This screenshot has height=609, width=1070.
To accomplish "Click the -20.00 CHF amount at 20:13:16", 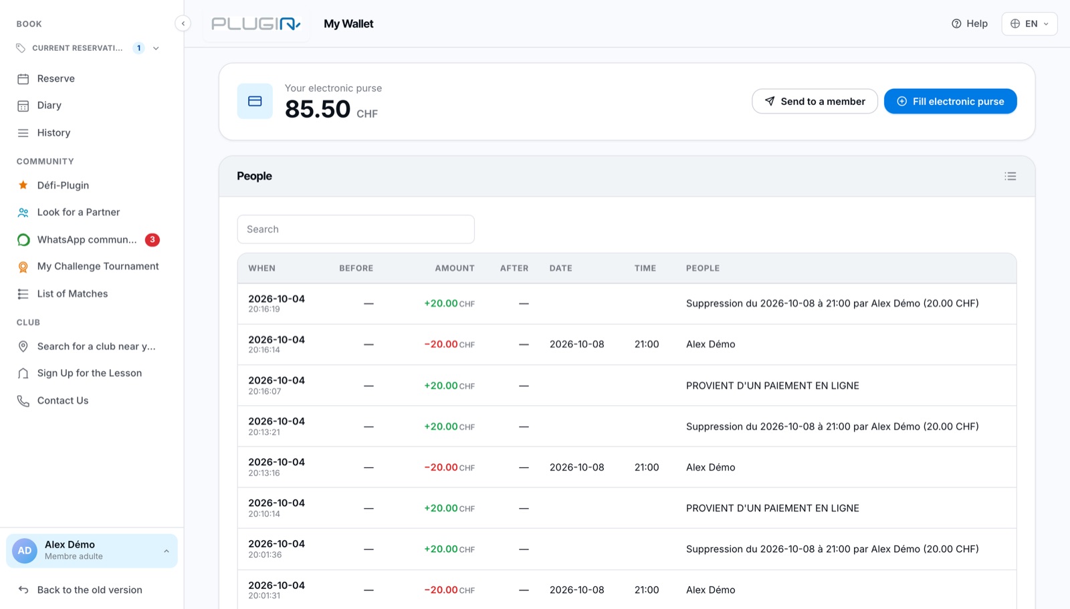I will pyautogui.click(x=449, y=467).
